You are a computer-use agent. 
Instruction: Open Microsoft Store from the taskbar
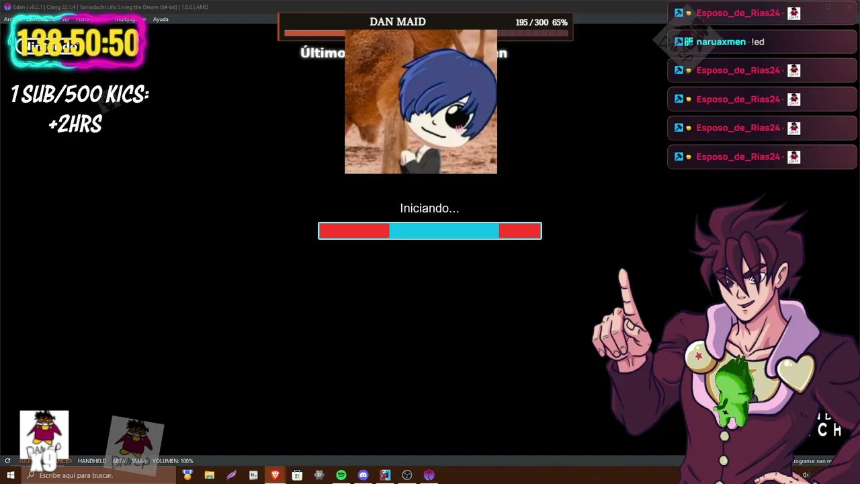(x=297, y=475)
